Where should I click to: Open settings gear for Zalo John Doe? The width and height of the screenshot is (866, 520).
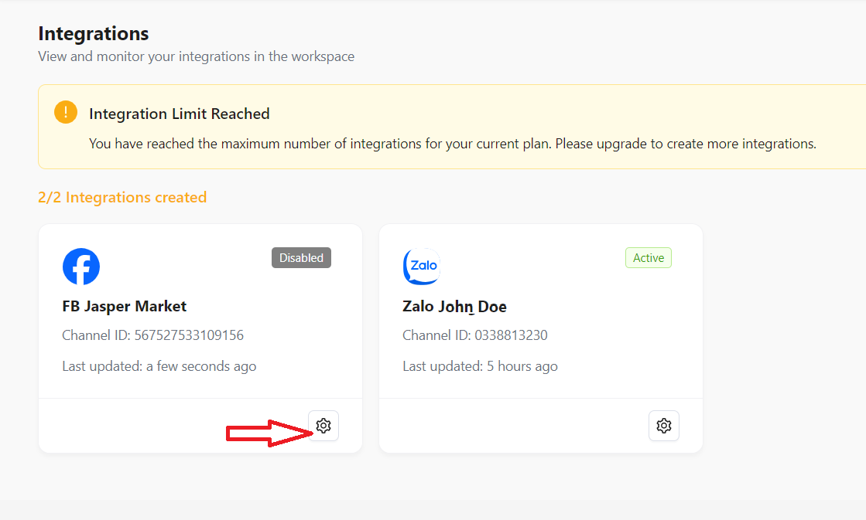tap(663, 426)
